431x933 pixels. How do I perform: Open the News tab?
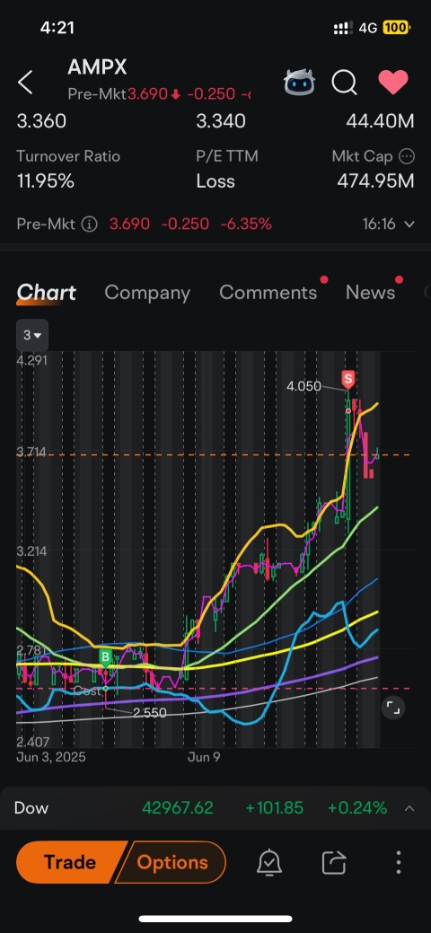click(370, 292)
